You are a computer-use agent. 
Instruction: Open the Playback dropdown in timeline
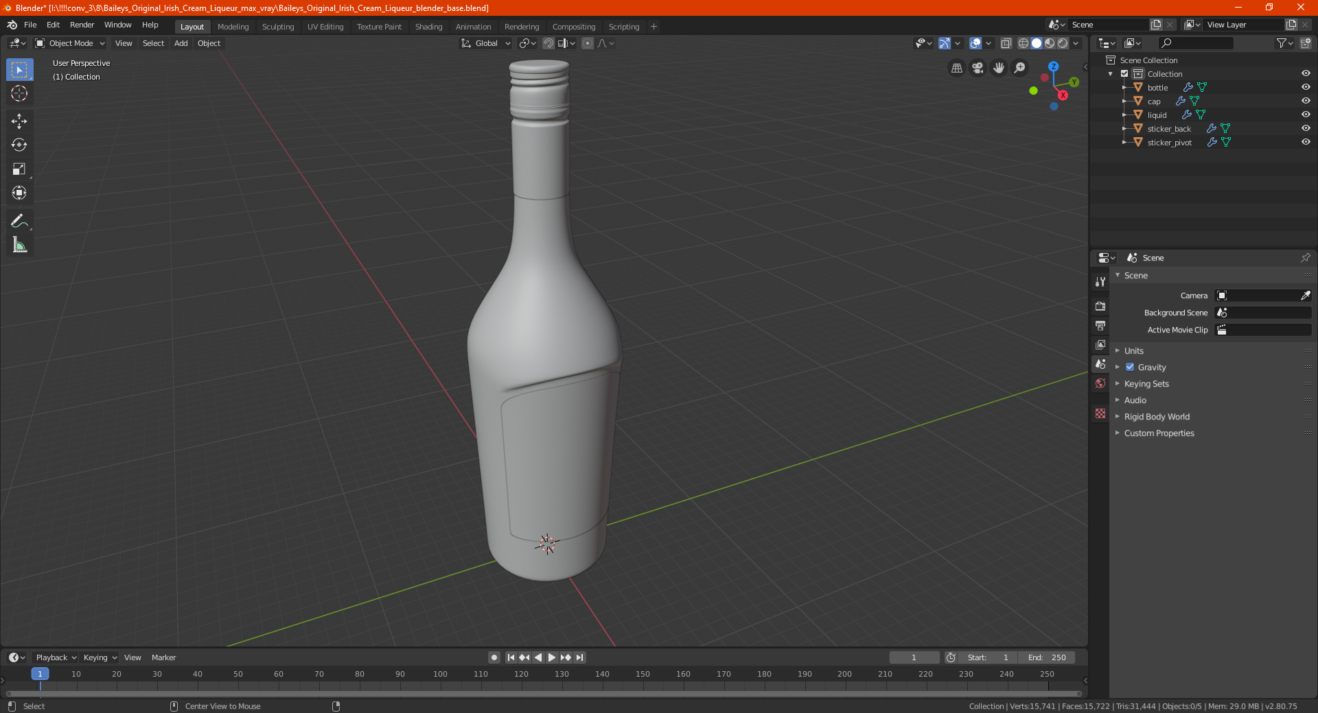click(x=56, y=657)
